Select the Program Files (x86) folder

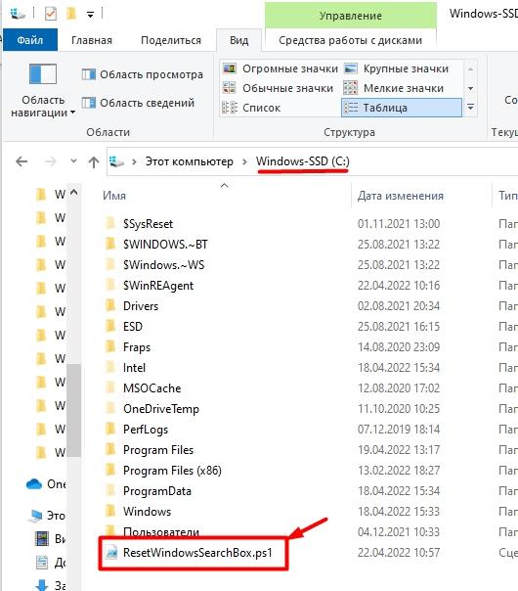tap(172, 471)
